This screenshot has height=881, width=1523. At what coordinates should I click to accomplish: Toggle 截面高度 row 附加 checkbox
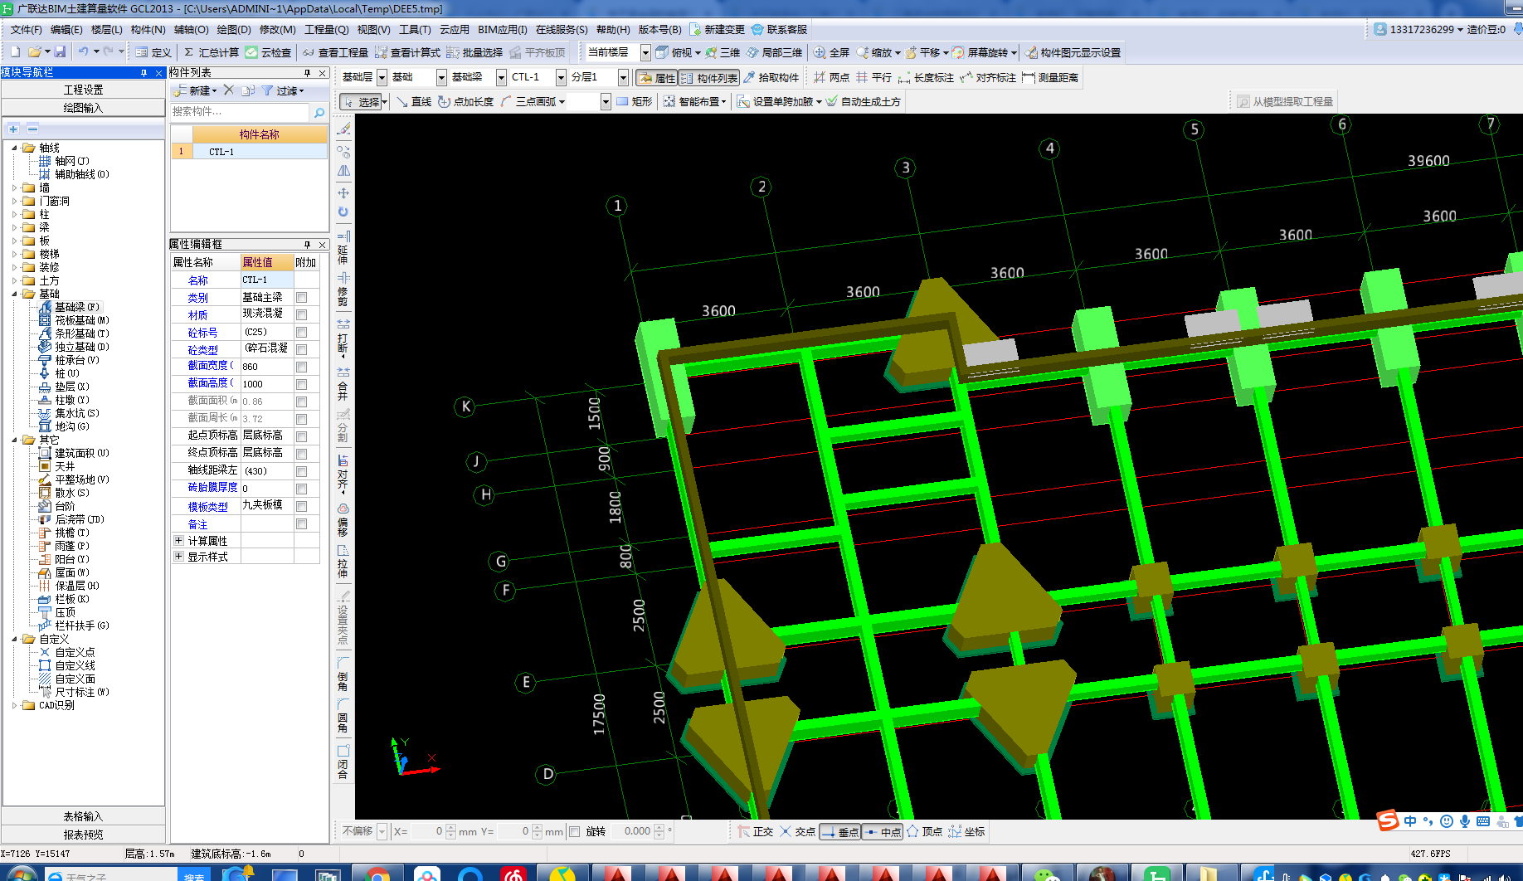(x=302, y=384)
